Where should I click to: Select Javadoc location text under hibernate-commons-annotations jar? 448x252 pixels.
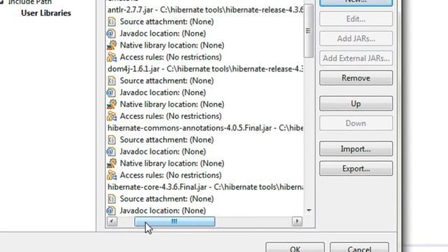163,152
